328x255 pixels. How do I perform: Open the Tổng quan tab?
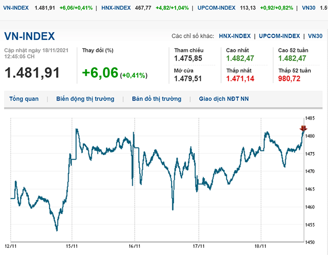(x=24, y=99)
